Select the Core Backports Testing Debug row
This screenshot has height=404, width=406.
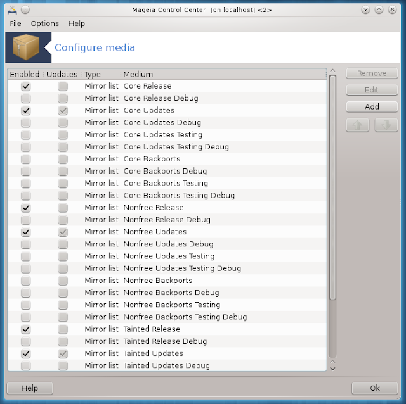[167, 196]
